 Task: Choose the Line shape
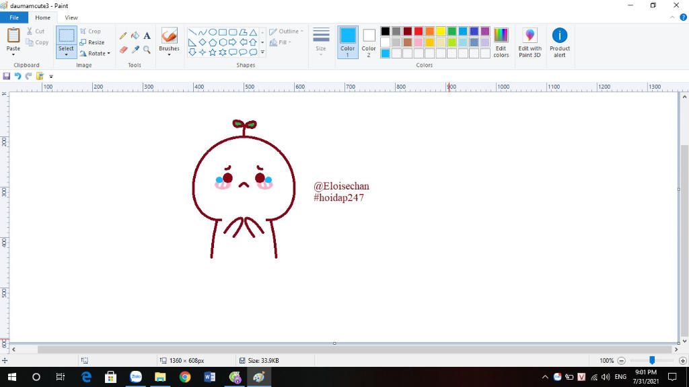click(192, 32)
